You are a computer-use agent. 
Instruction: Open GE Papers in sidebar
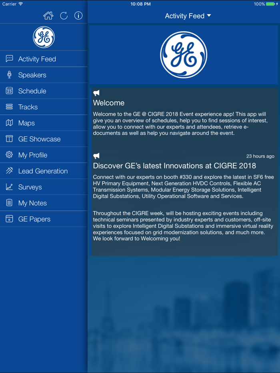pos(44,219)
